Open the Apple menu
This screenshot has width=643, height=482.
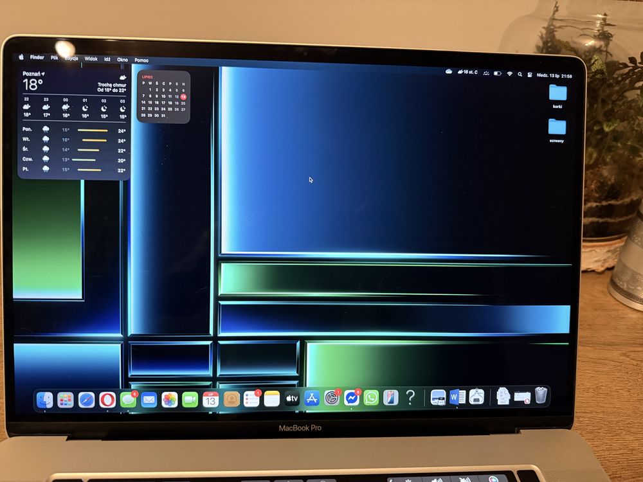pyautogui.click(x=21, y=57)
